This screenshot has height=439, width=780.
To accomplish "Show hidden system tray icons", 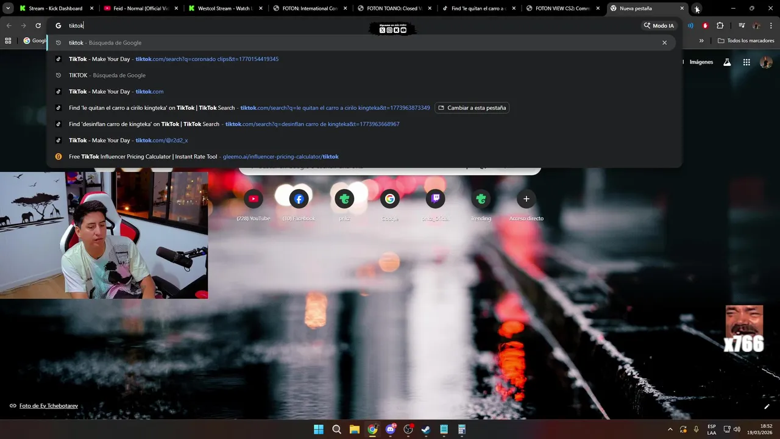I will click(670, 429).
